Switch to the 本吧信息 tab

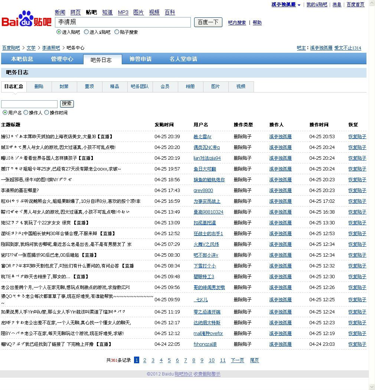[22, 59]
